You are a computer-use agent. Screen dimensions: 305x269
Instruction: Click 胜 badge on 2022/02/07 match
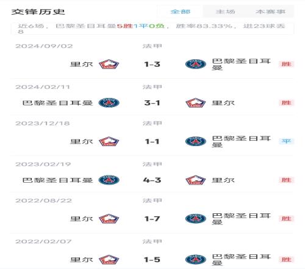point(286,259)
